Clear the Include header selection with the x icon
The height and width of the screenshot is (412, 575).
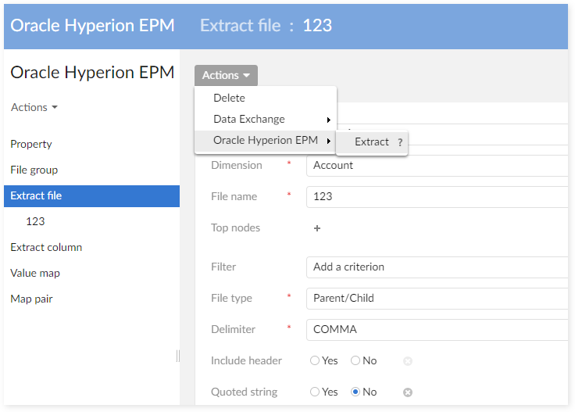(x=408, y=361)
